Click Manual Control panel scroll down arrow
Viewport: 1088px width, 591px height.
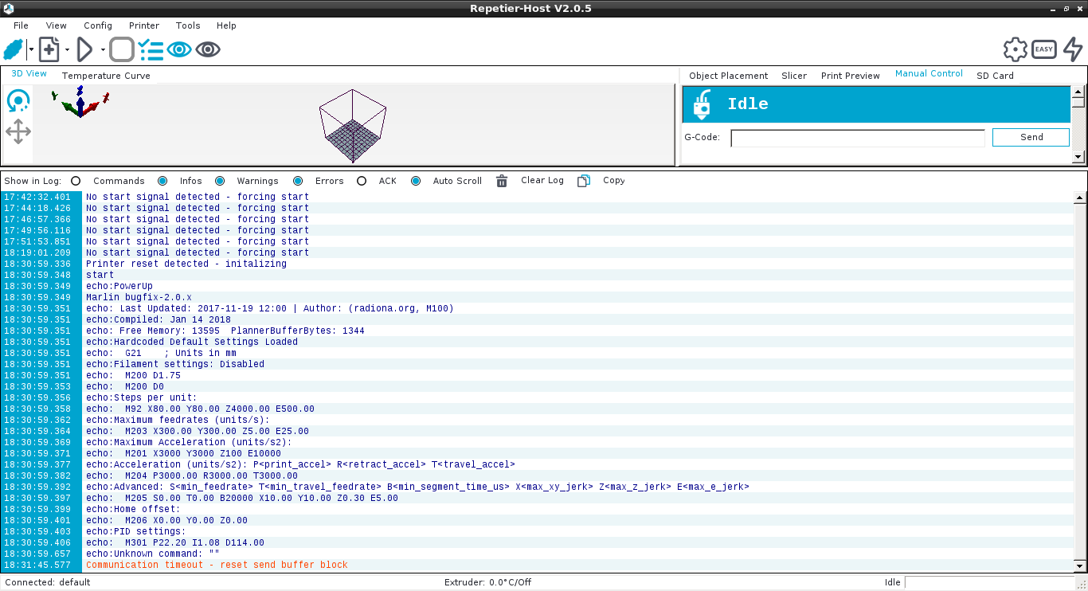1078,158
